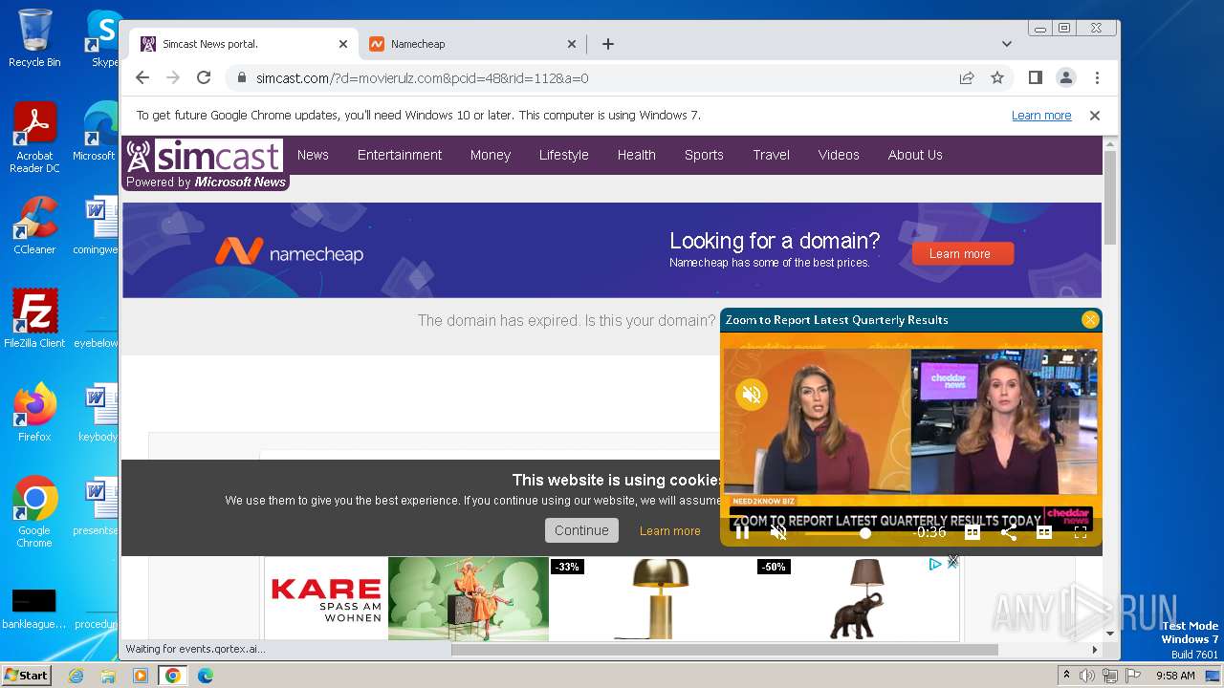Click the orange Learn more banner button

click(x=963, y=253)
